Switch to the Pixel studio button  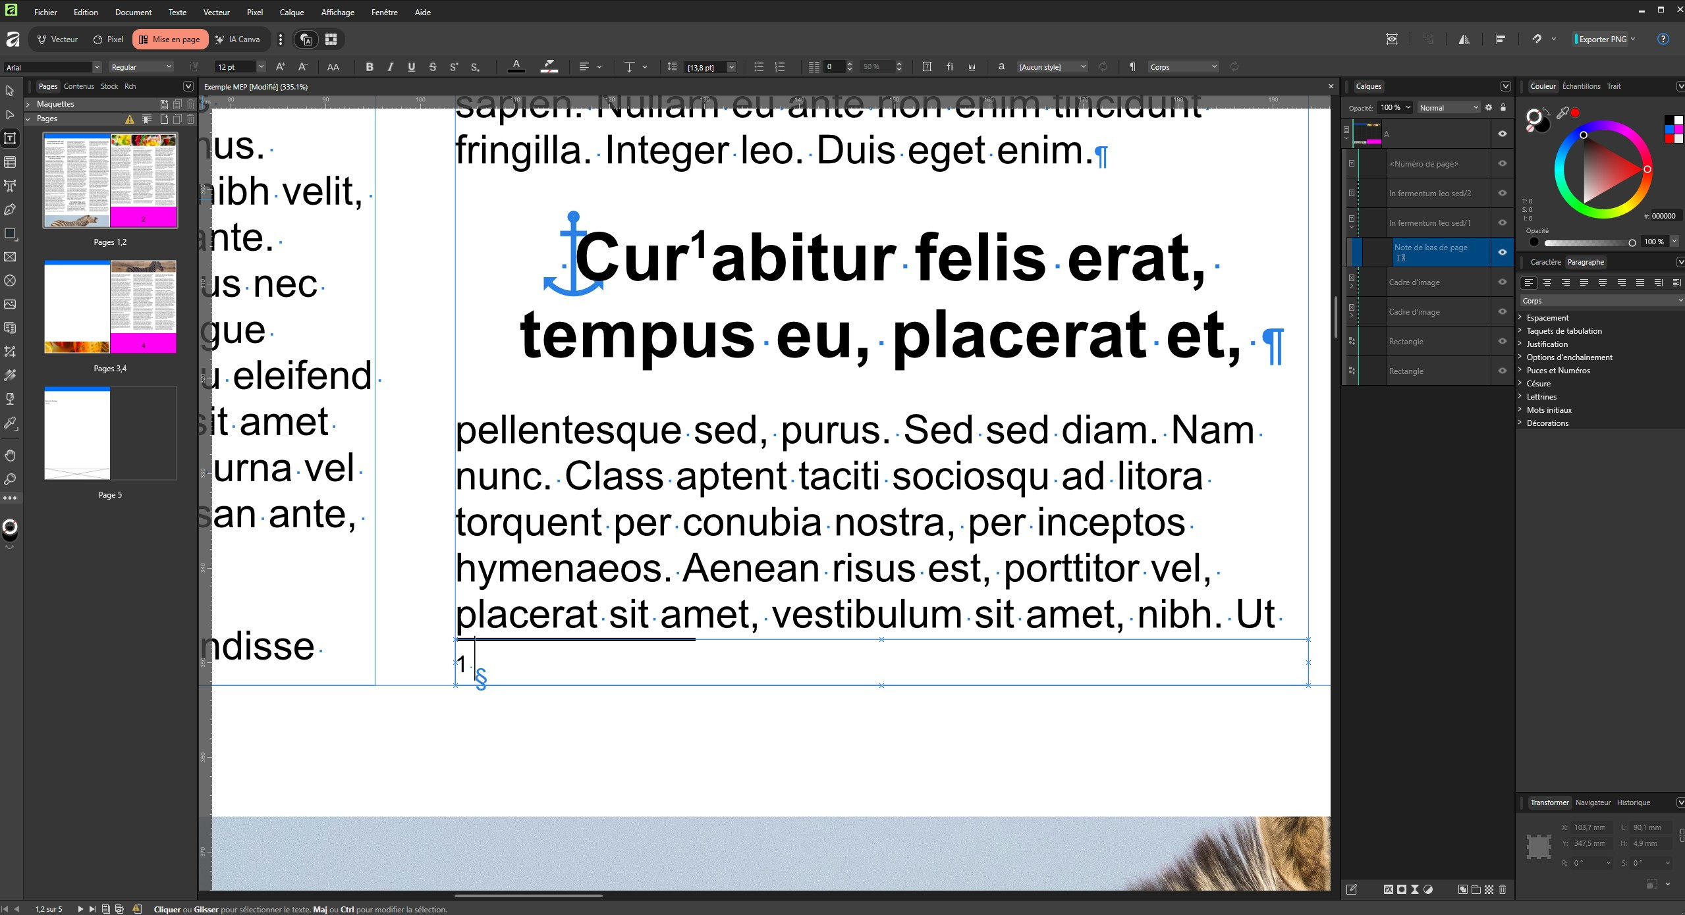[x=109, y=39]
